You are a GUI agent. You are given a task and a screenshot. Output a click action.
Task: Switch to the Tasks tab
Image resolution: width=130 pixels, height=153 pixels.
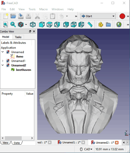tap(18, 37)
